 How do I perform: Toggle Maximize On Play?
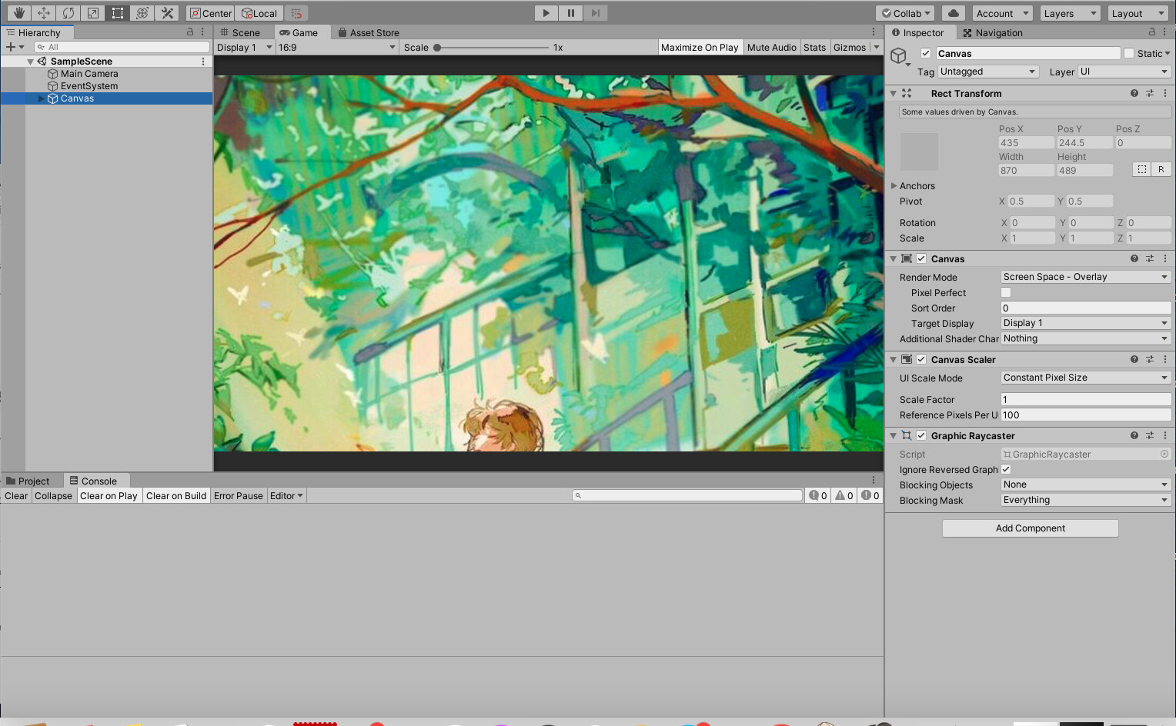700,47
